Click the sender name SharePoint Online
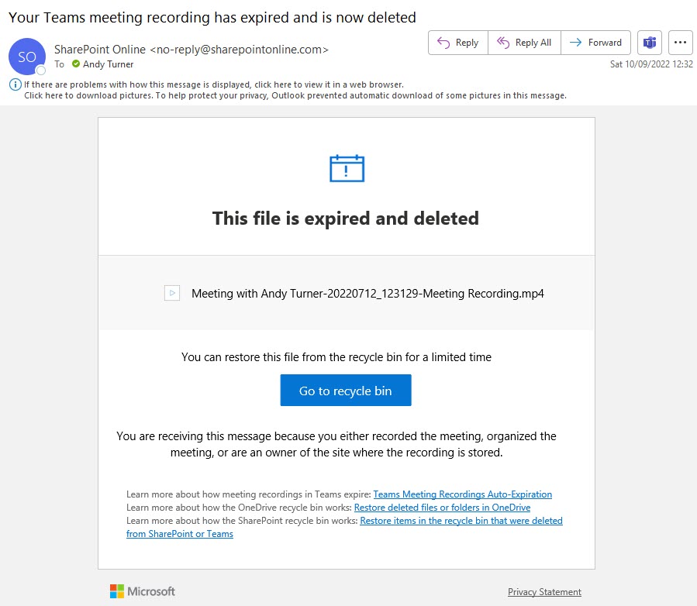Image resolution: width=697 pixels, height=606 pixels. pyautogui.click(x=99, y=50)
